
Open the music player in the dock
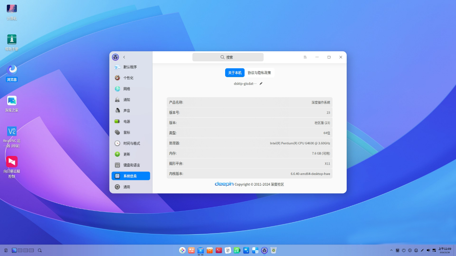pyautogui.click(x=237, y=250)
